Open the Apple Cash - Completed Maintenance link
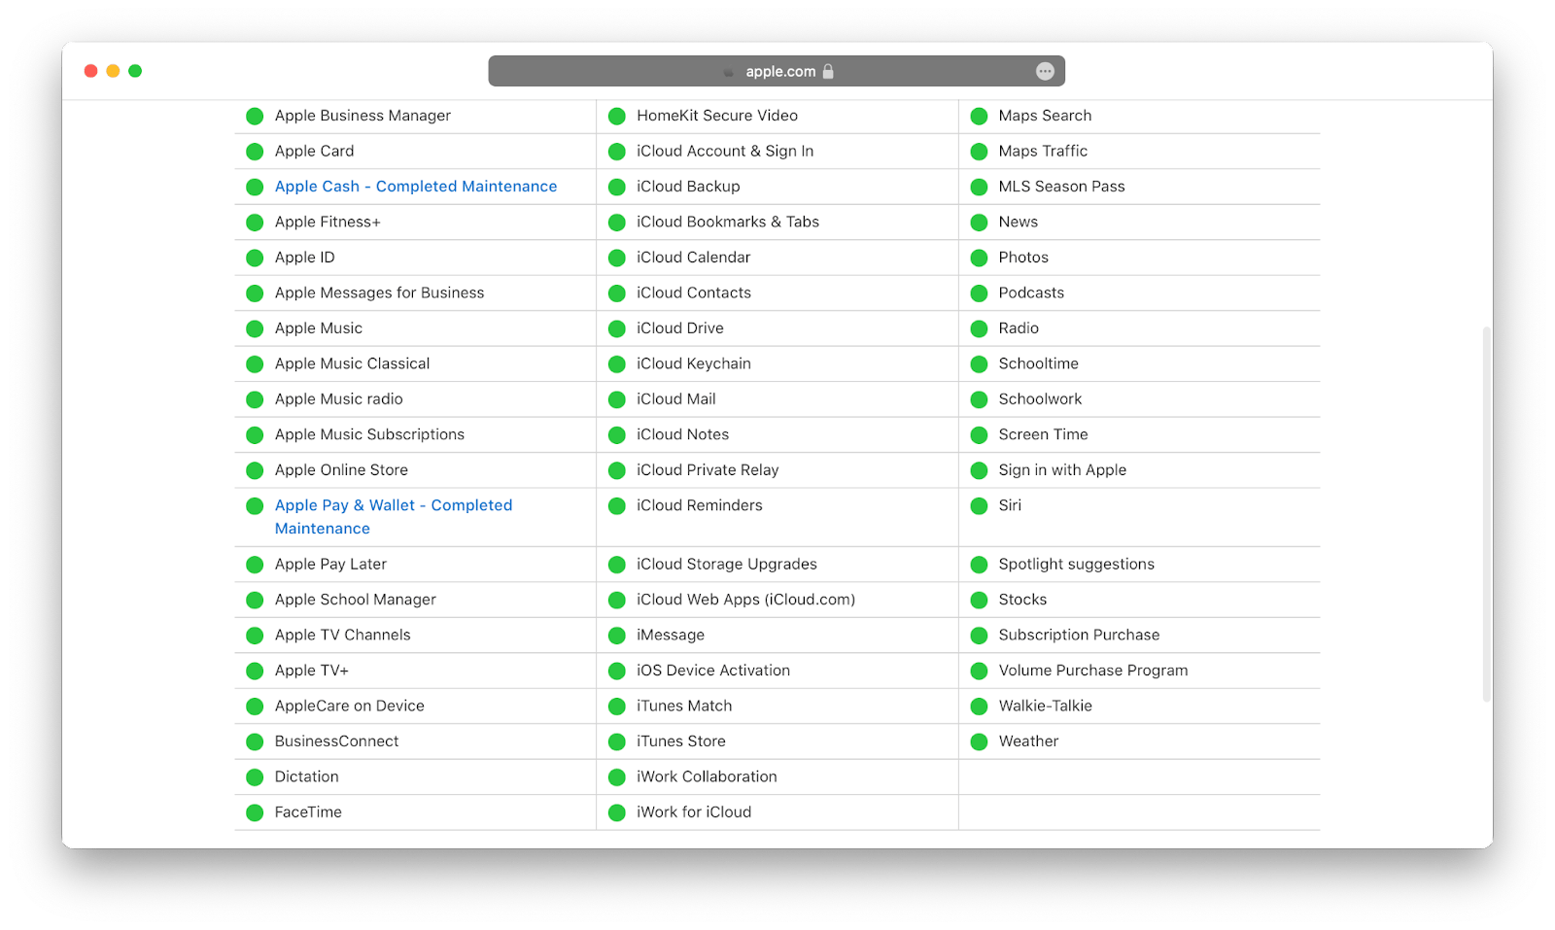The height and width of the screenshot is (930, 1555). (x=416, y=187)
